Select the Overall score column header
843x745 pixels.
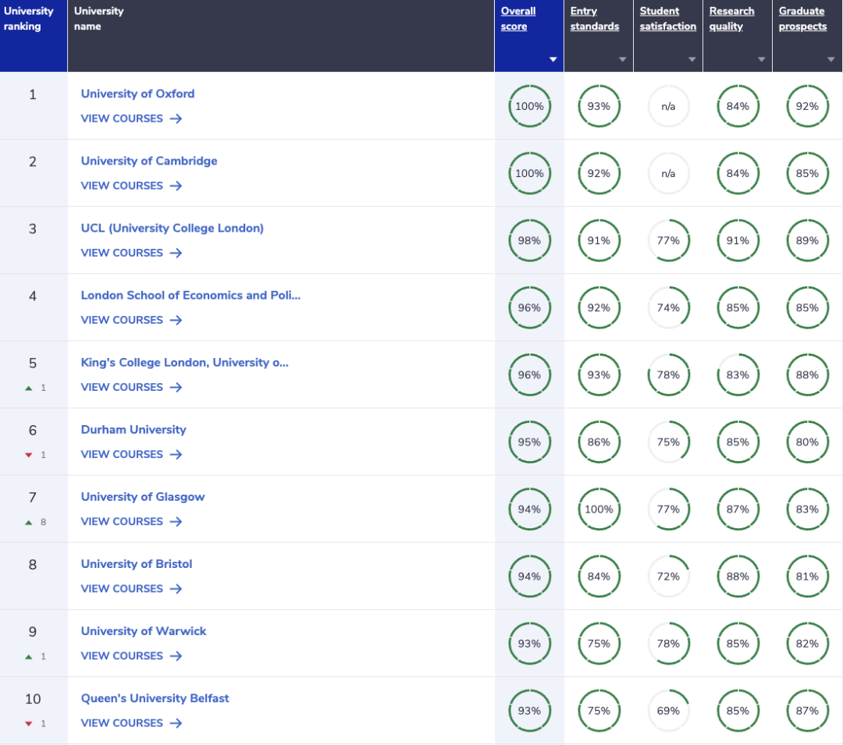point(518,19)
